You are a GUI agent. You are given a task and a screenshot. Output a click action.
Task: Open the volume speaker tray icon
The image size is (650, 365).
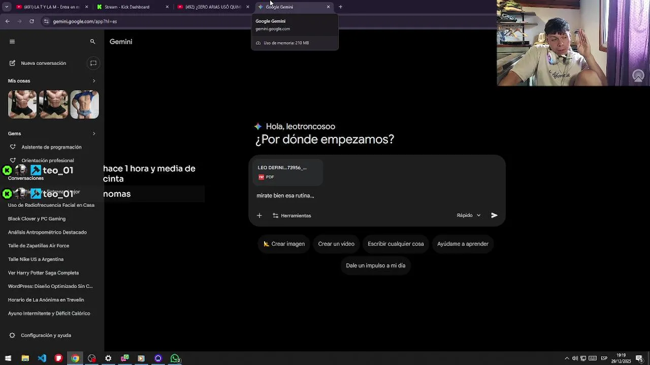pyautogui.click(x=575, y=358)
